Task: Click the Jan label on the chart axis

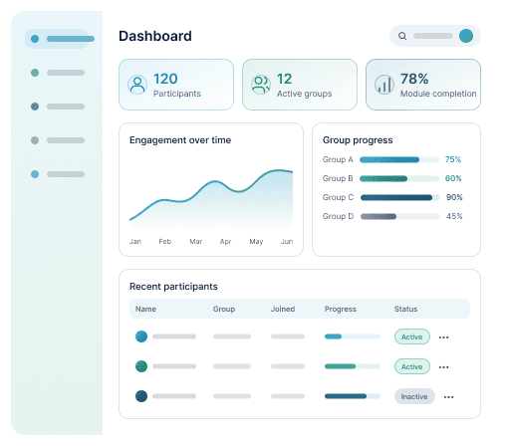Action: pos(135,242)
